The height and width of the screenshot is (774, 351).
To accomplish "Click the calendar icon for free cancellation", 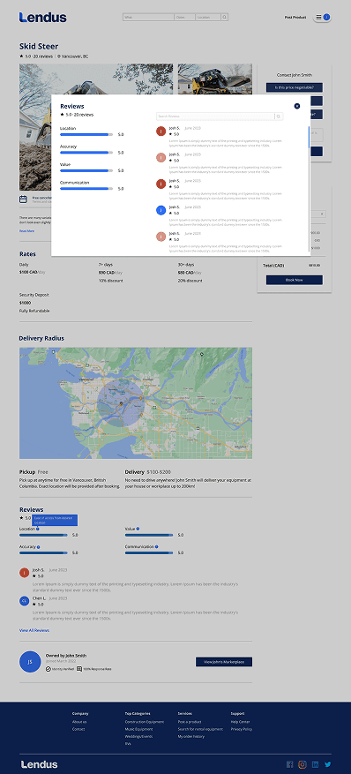I will 23,199.
